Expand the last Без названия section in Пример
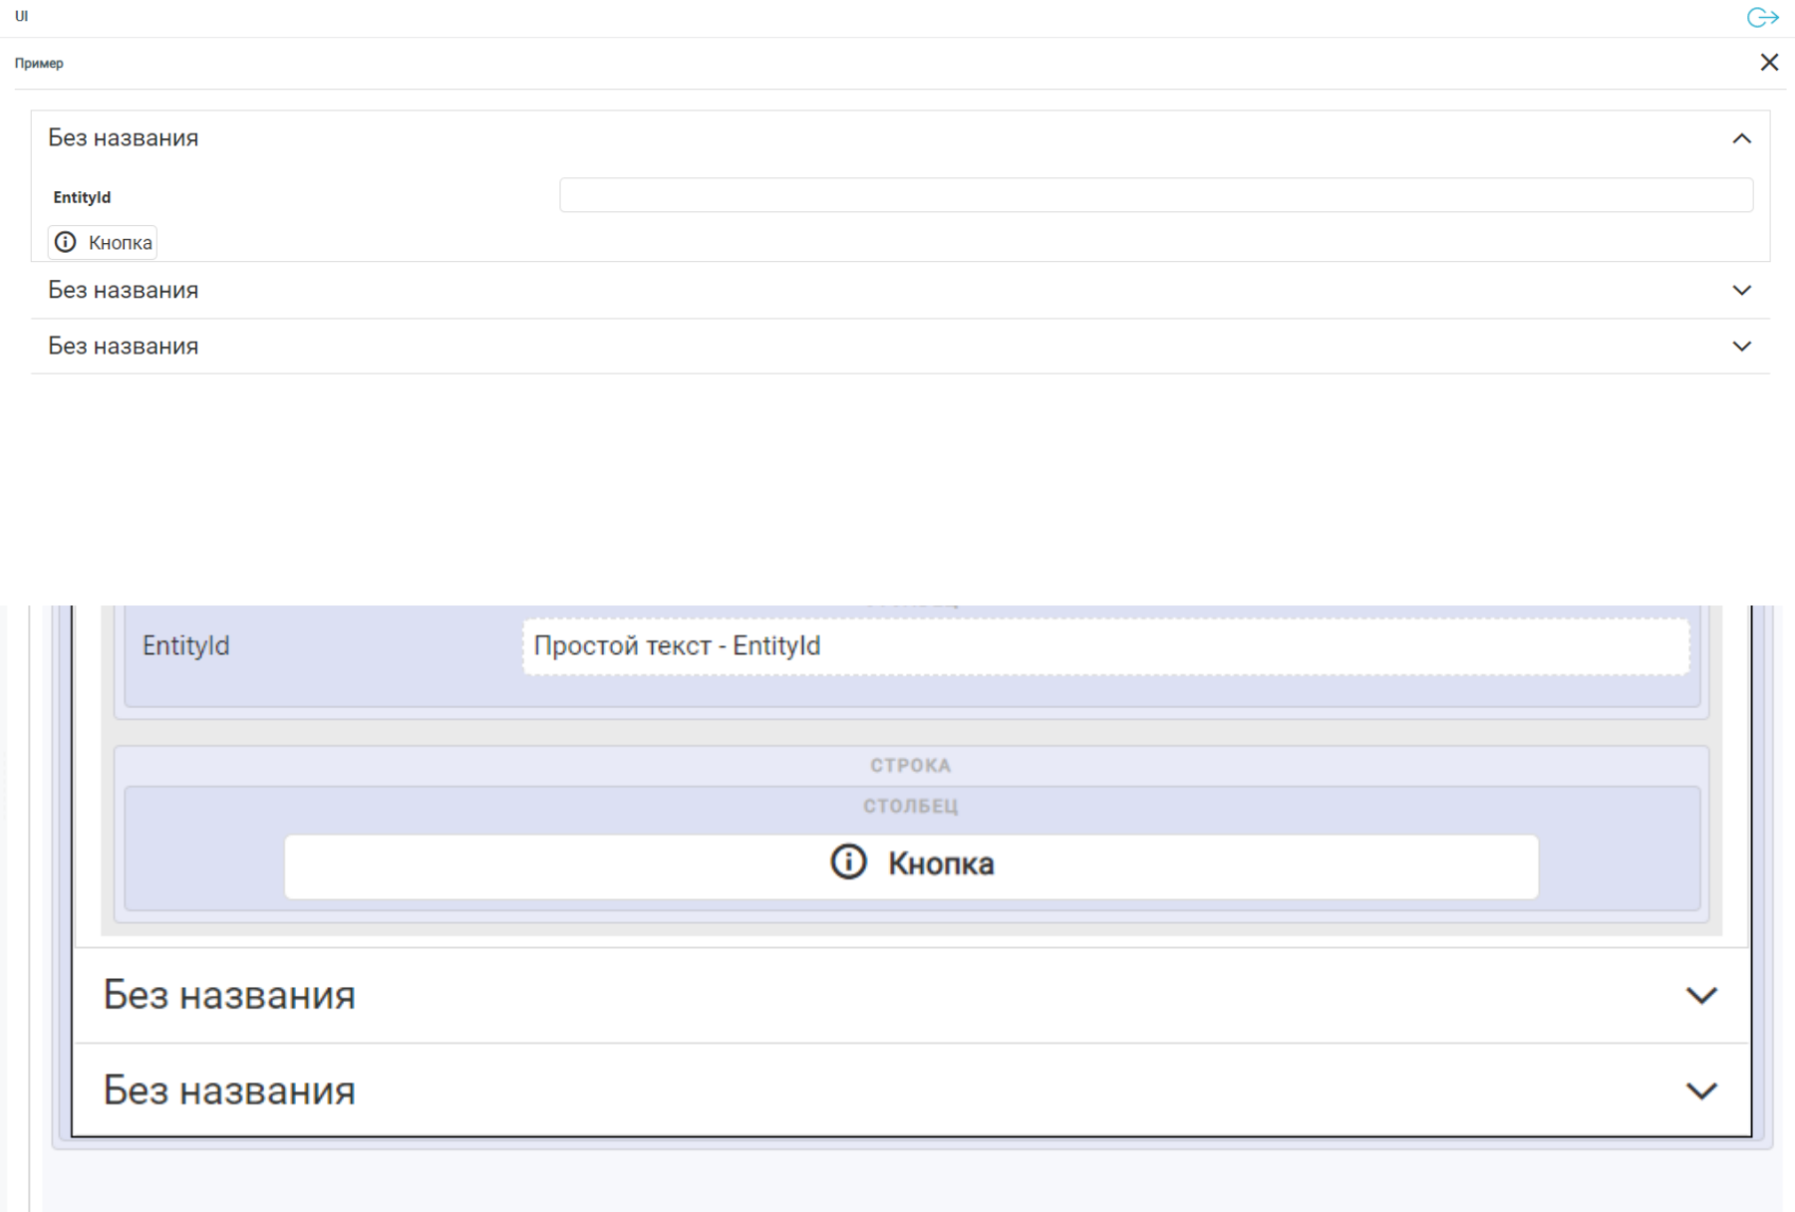The height and width of the screenshot is (1212, 1795). [x=1741, y=347]
